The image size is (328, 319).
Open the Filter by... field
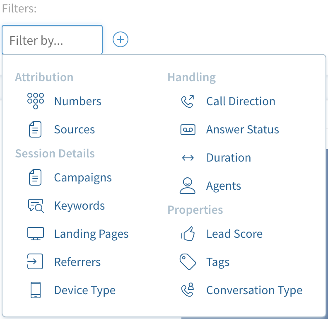tap(52, 40)
